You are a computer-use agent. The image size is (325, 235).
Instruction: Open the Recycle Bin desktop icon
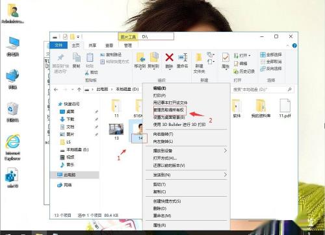tap(12, 112)
